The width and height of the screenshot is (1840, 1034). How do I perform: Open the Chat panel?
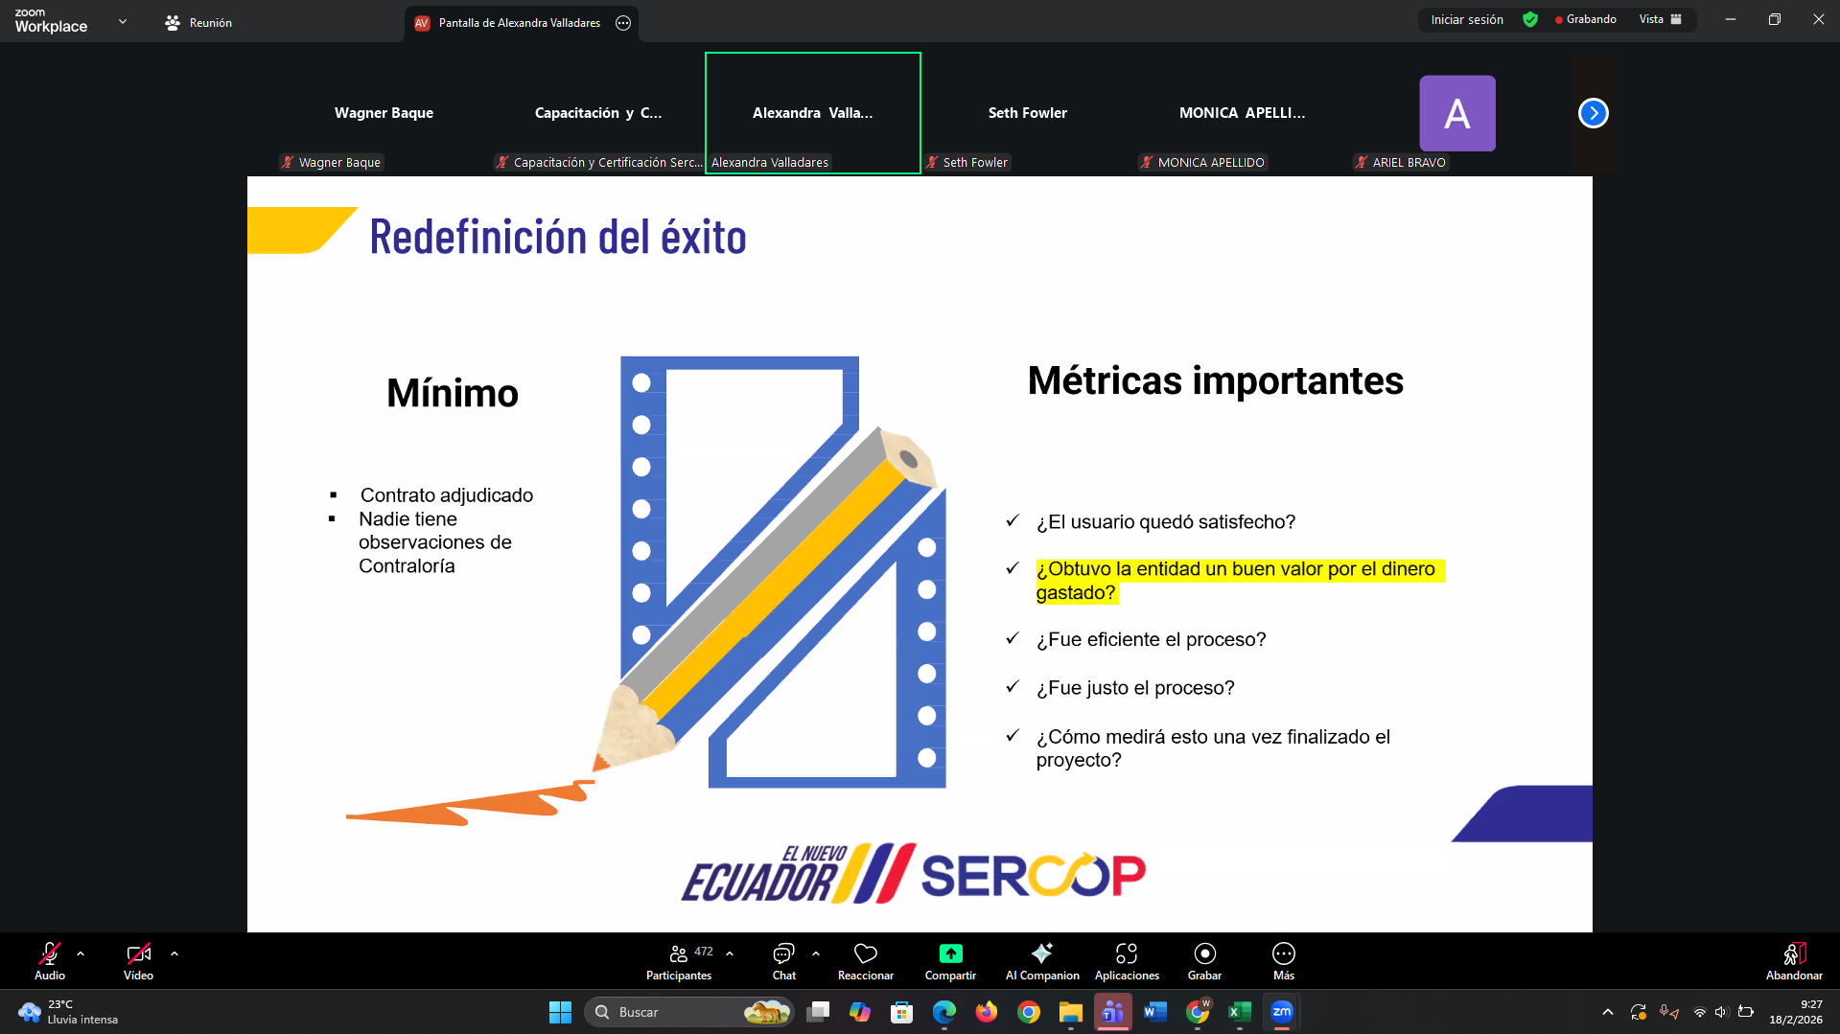[783, 961]
